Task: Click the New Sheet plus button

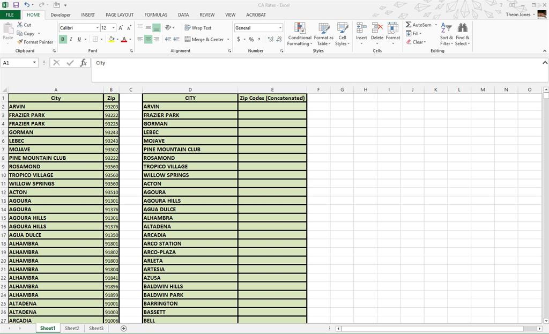Action: (123, 328)
